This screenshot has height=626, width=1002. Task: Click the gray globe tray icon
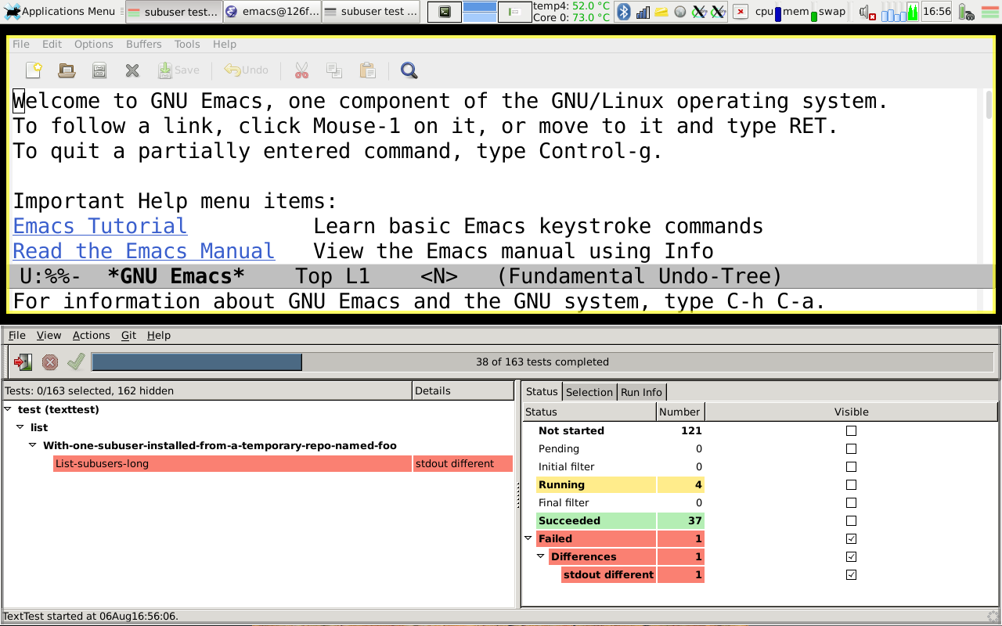tap(680, 12)
